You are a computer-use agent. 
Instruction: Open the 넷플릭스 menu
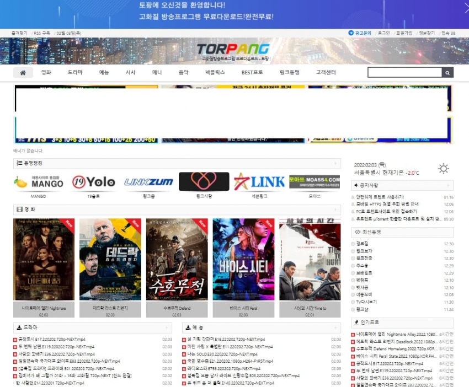click(x=215, y=72)
